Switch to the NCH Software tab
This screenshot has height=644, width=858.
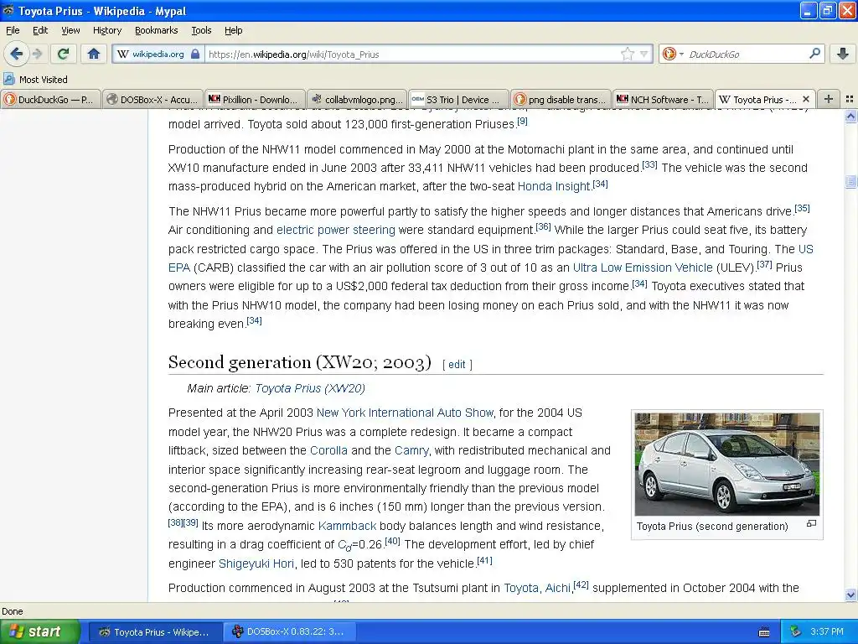(663, 99)
